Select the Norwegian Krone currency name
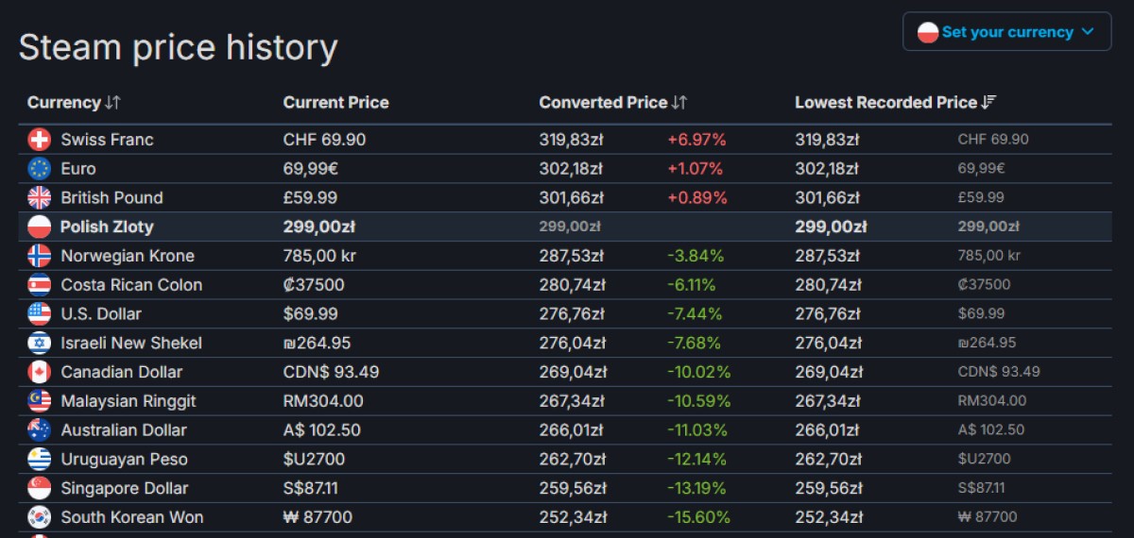 tap(128, 256)
